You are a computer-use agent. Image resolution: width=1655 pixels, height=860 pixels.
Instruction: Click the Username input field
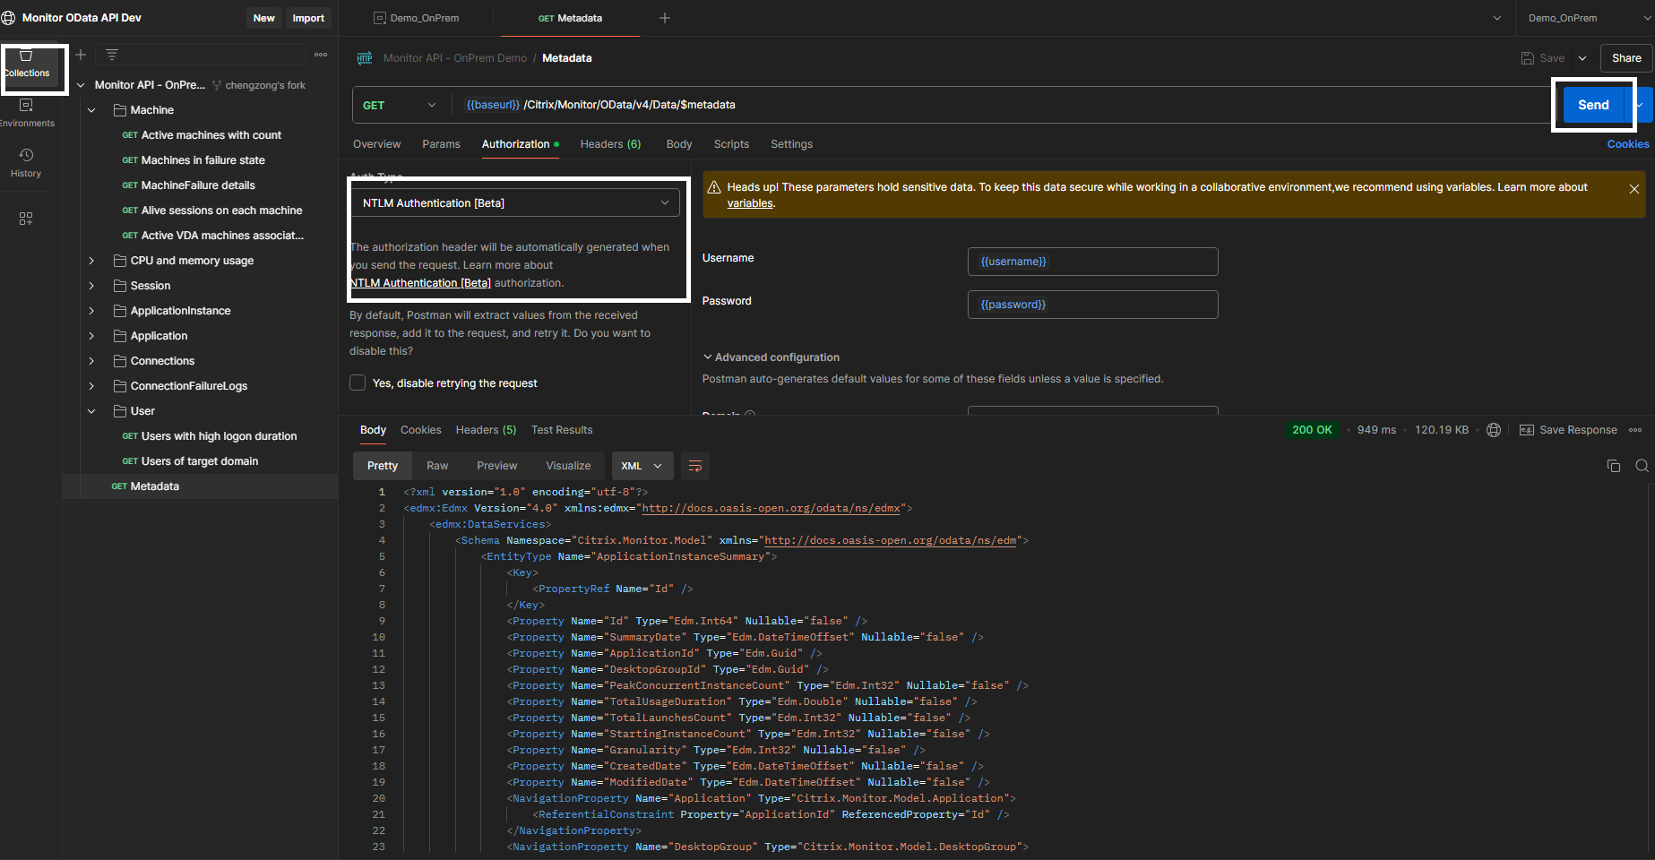coord(1092,262)
